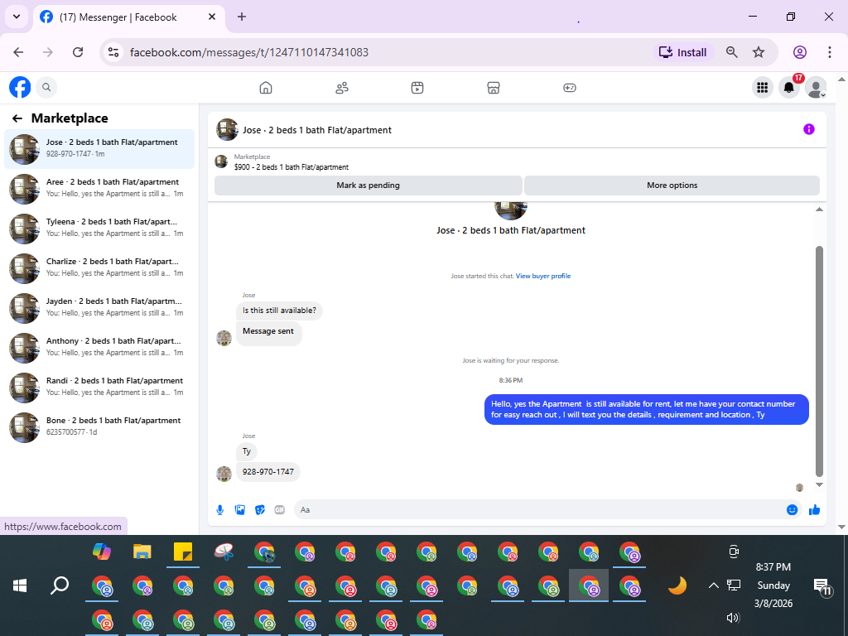Click the "Is this still available?" message
This screenshot has width=848, height=636.
pyautogui.click(x=279, y=311)
